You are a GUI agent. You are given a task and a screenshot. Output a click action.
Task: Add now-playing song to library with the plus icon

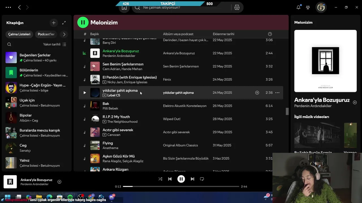point(59,182)
